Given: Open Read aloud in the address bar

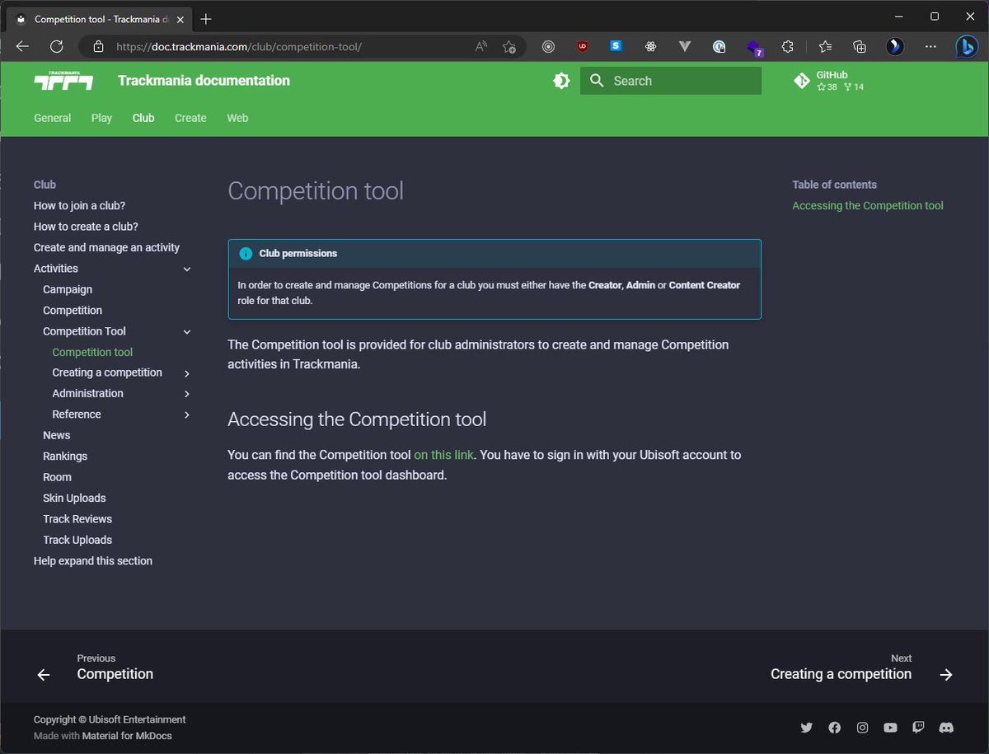Looking at the screenshot, I should tap(481, 47).
